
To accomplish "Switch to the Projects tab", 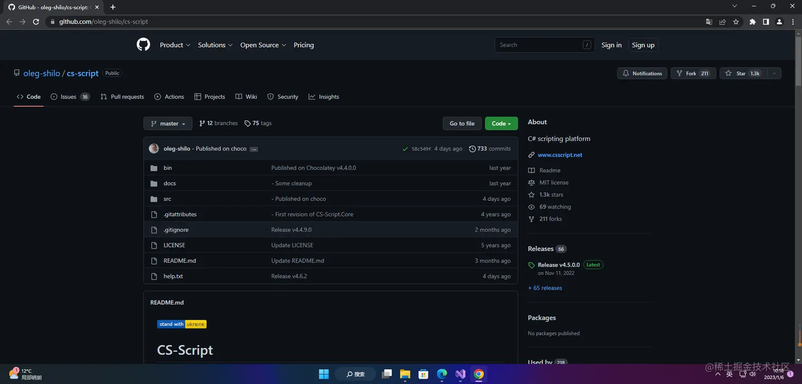I will [210, 97].
